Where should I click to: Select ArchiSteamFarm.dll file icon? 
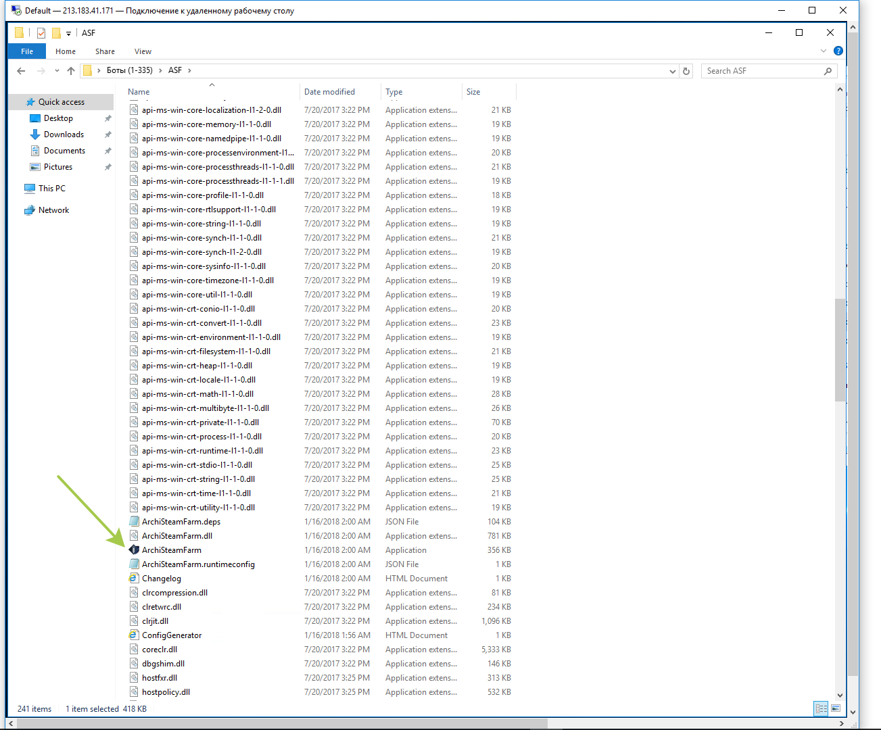134,536
